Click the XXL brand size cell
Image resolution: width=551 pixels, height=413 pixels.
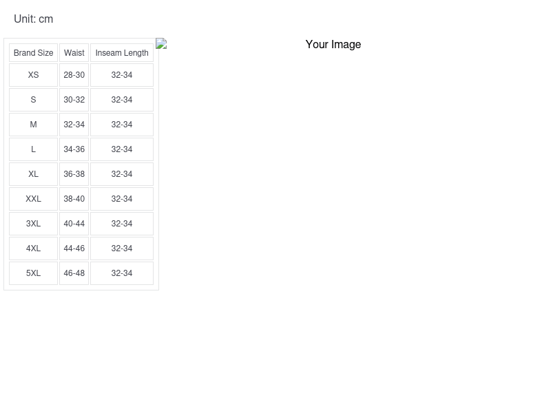tap(33, 199)
